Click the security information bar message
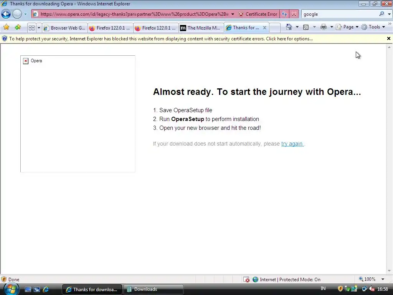This screenshot has height=295, width=393. [161, 39]
